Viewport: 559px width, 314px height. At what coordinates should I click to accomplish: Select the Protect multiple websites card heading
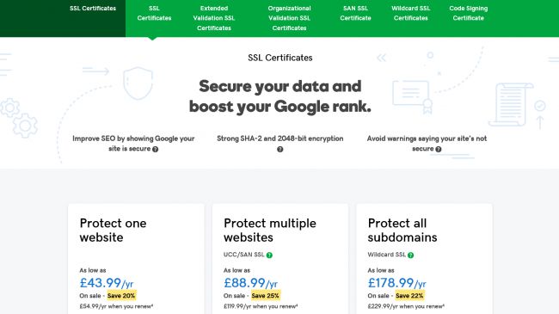point(270,231)
